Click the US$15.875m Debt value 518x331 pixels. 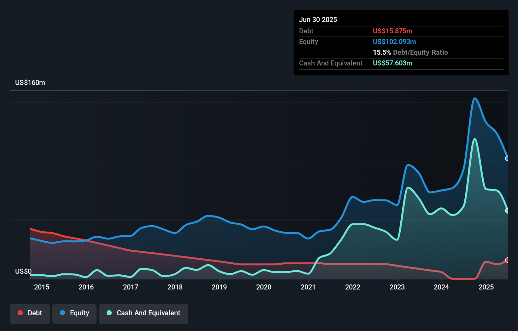(x=392, y=31)
